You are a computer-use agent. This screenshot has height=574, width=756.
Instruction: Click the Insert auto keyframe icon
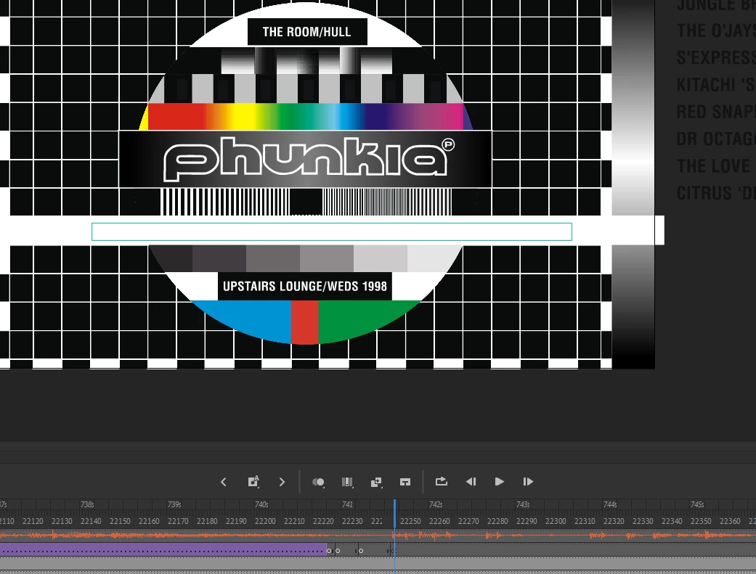pos(253,481)
